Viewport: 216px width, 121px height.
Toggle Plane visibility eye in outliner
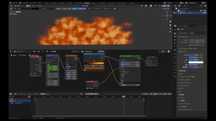(x=203, y=13)
